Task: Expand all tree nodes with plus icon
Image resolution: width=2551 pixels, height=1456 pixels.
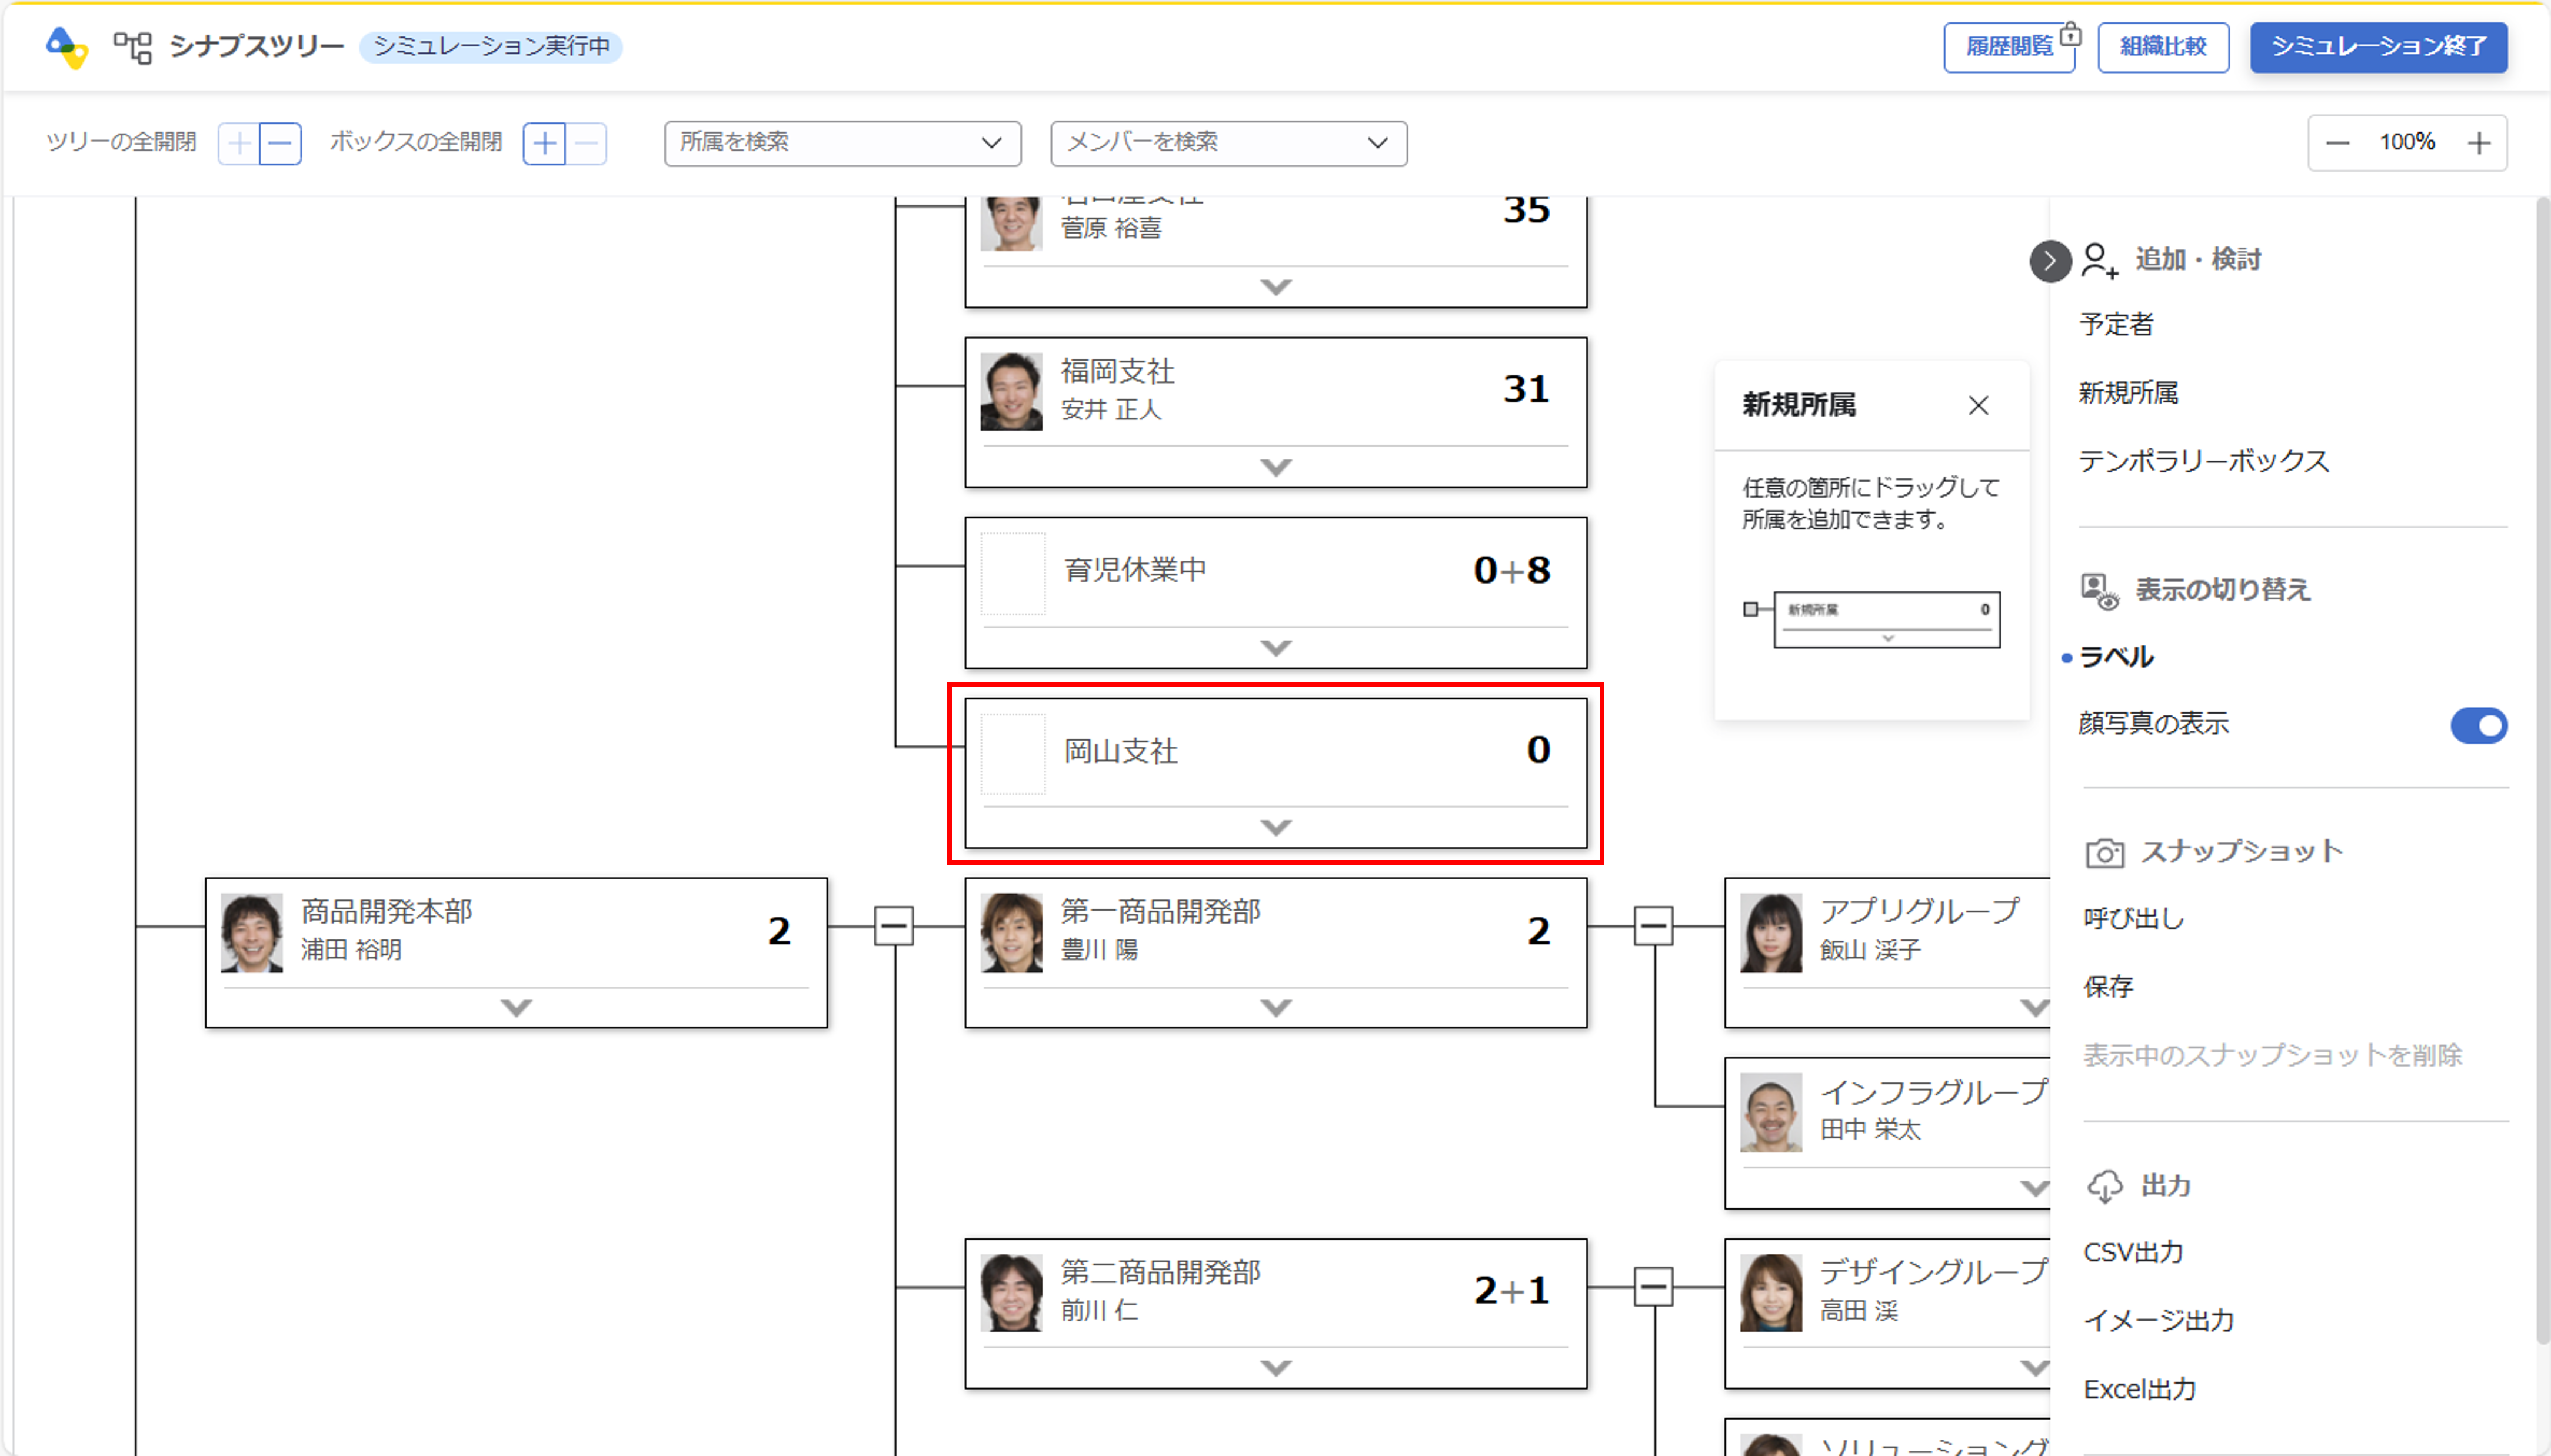Action: (239, 144)
